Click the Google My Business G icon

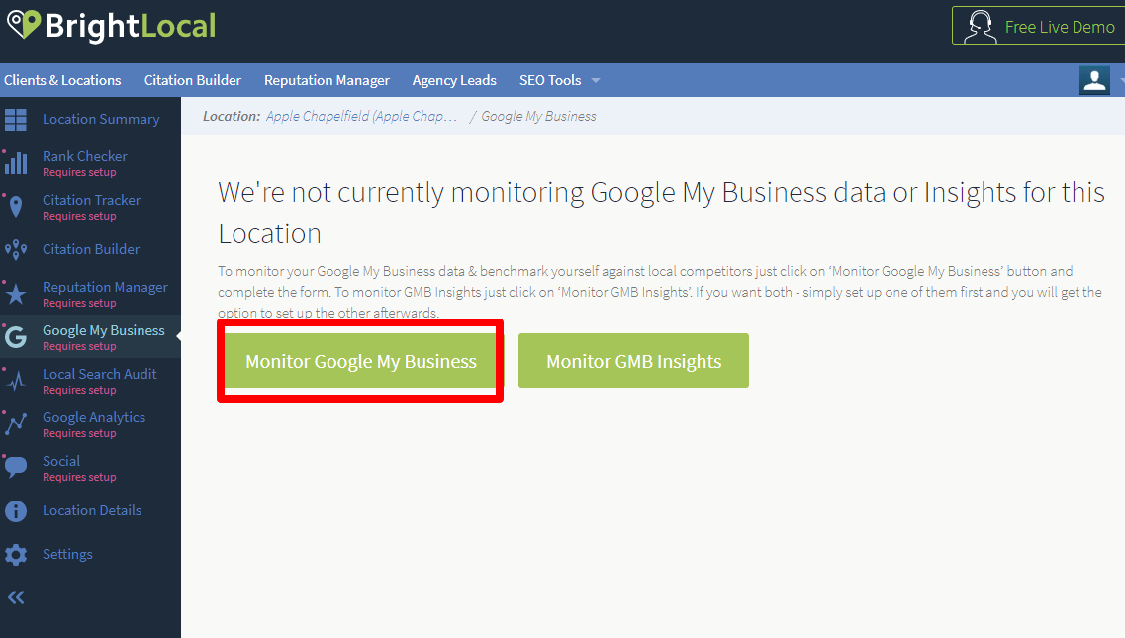(x=16, y=336)
